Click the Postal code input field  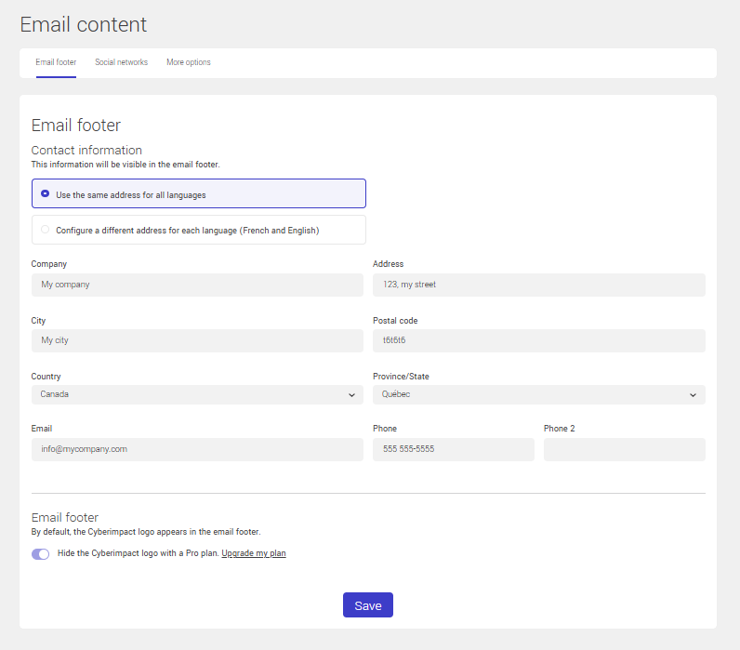coord(539,340)
